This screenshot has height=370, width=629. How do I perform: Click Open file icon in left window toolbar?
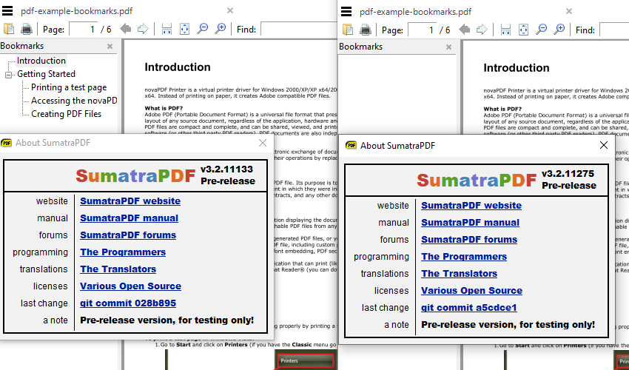[x=9, y=29]
